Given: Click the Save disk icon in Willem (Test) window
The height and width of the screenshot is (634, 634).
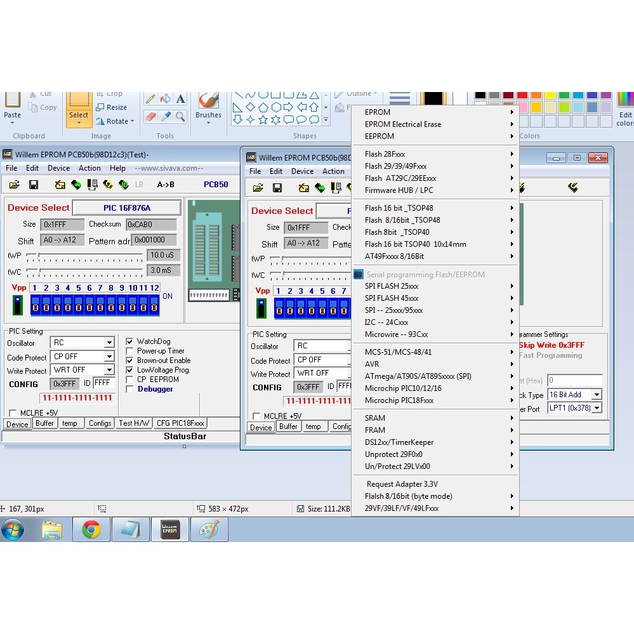Looking at the screenshot, I should [34, 185].
